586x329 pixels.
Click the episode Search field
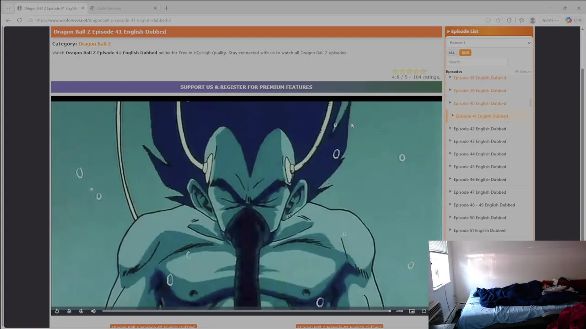click(x=477, y=62)
